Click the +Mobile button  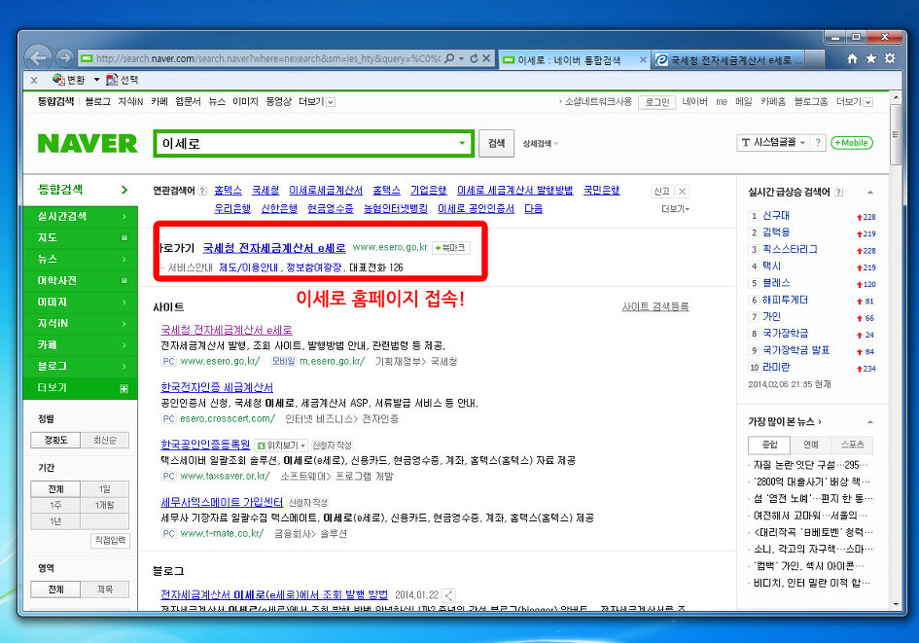[x=852, y=142]
